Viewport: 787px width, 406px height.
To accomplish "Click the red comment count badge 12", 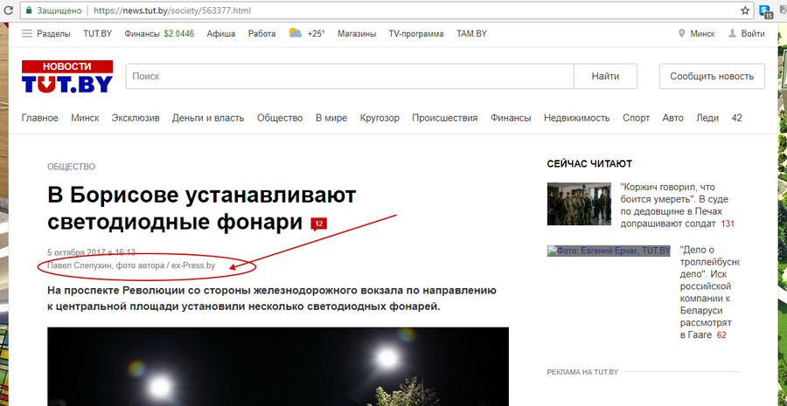I will coord(318,224).
